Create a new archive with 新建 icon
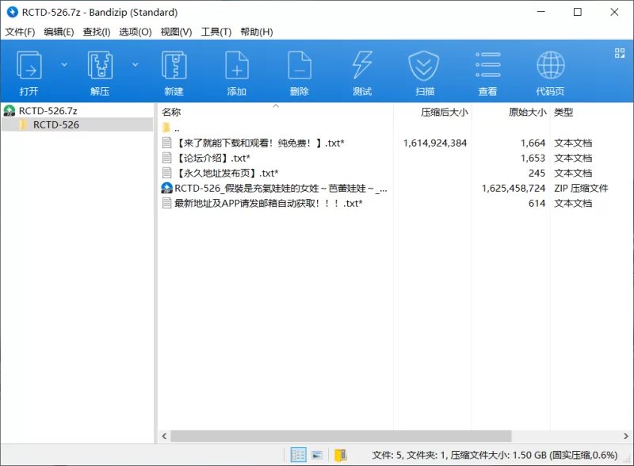The image size is (634, 466). click(x=174, y=66)
